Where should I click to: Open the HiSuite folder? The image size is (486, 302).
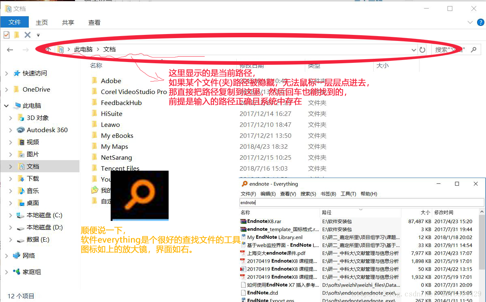tap(111, 114)
